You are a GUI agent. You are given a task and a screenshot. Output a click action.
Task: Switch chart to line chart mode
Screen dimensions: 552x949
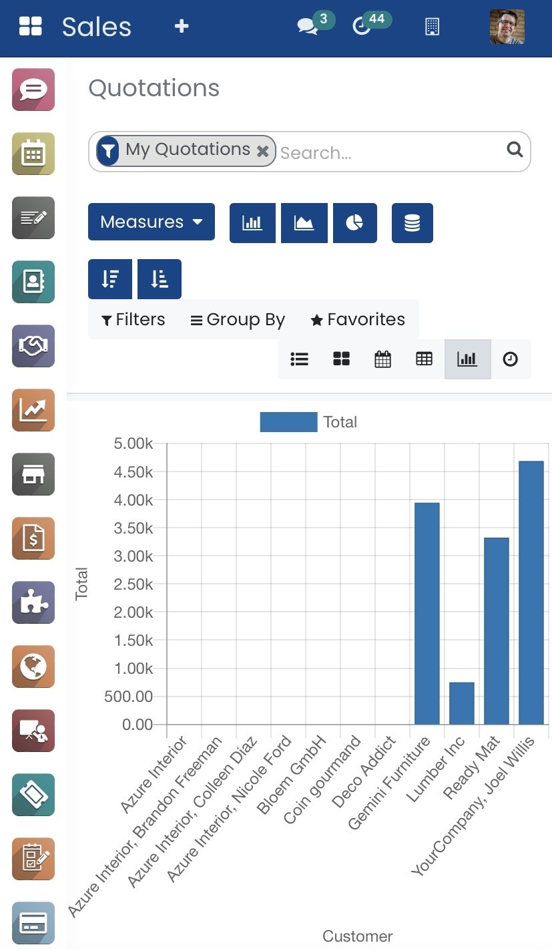(304, 223)
